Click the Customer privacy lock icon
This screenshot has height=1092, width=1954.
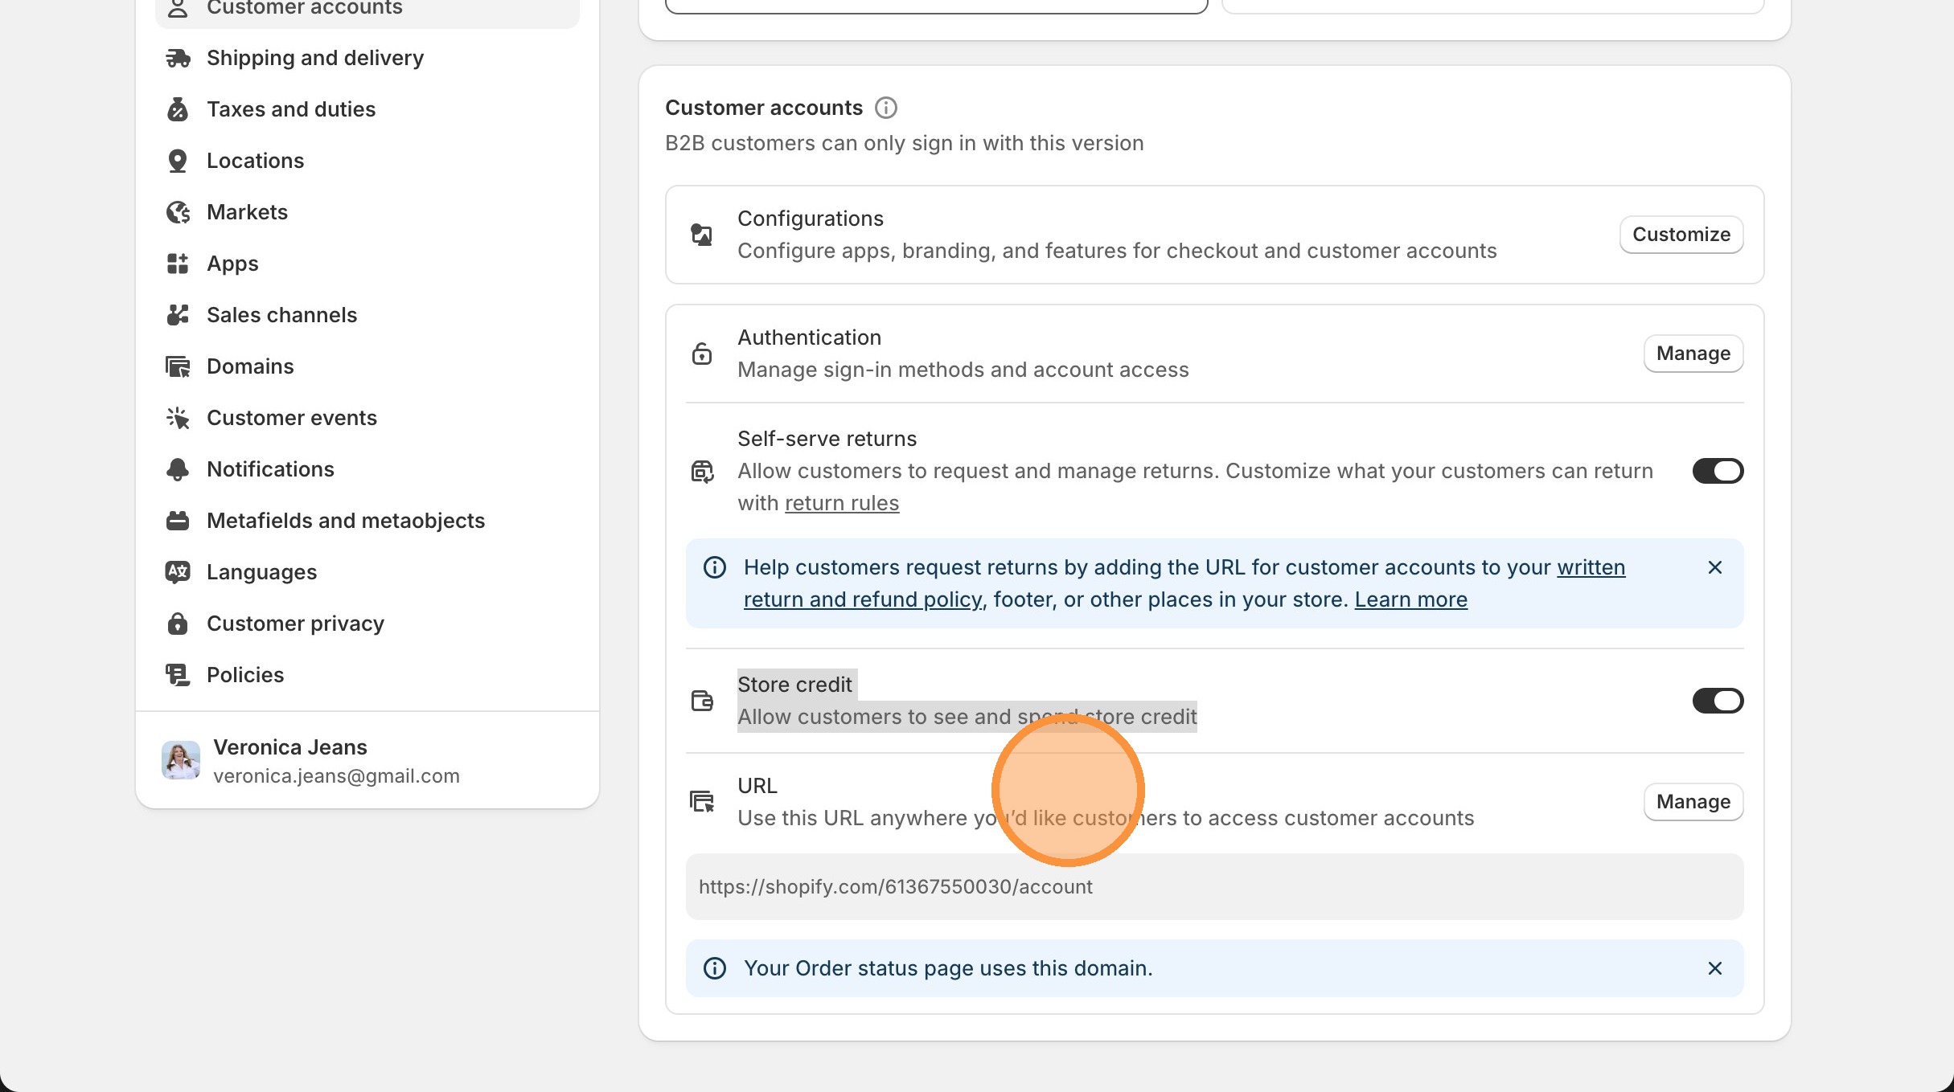[178, 623]
